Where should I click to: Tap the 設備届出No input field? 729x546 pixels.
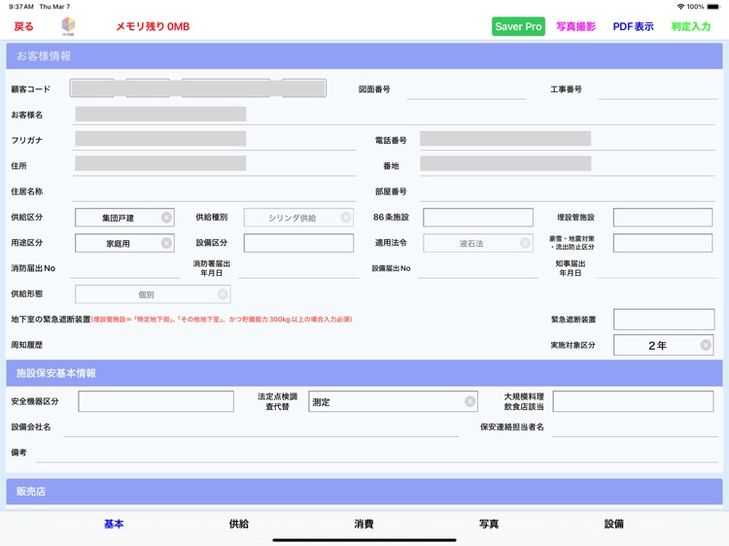(478, 268)
